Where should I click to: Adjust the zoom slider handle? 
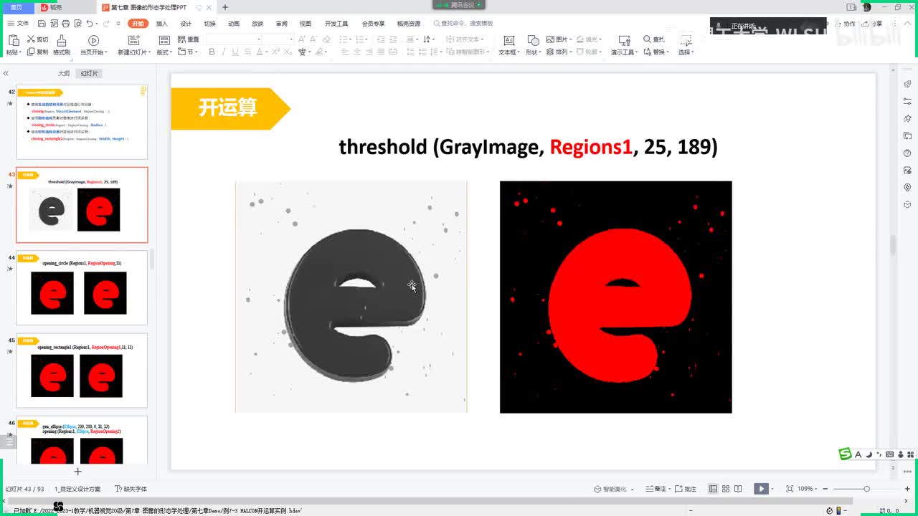coord(866,489)
